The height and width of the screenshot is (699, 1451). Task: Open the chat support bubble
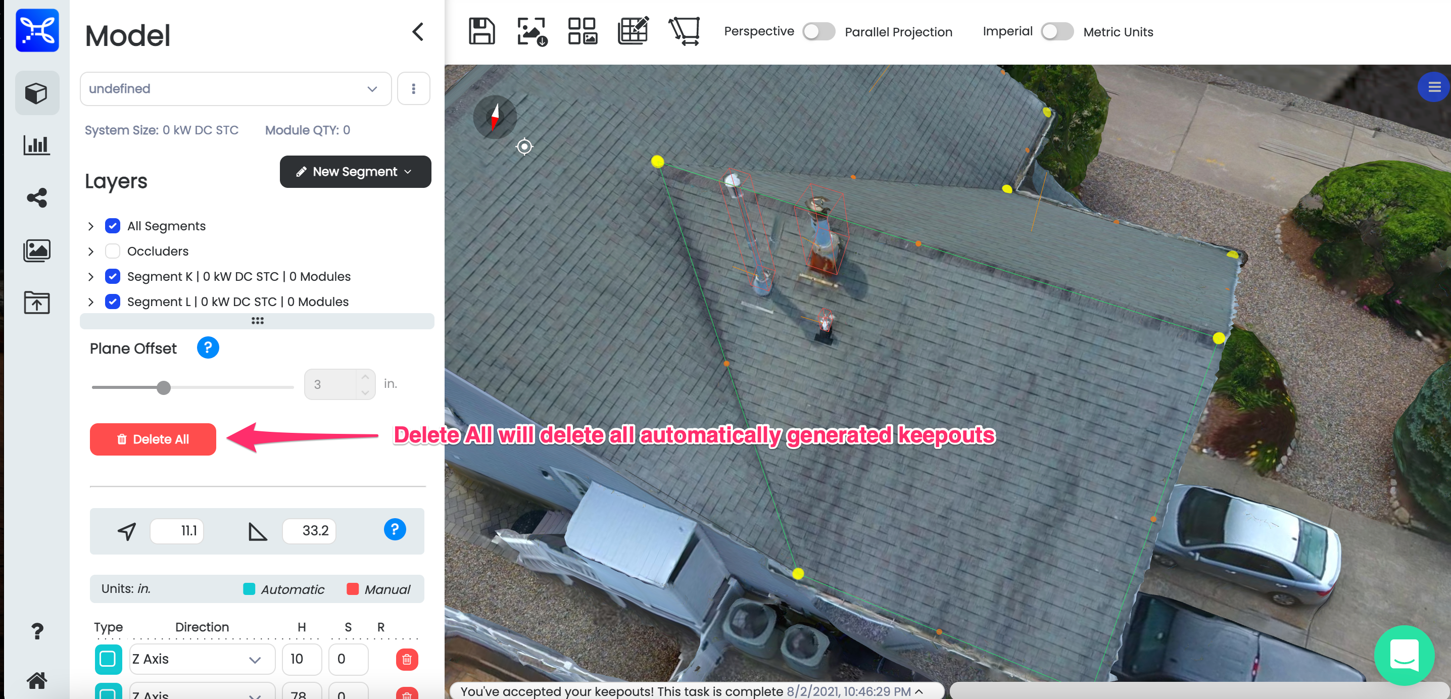click(x=1403, y=655)
